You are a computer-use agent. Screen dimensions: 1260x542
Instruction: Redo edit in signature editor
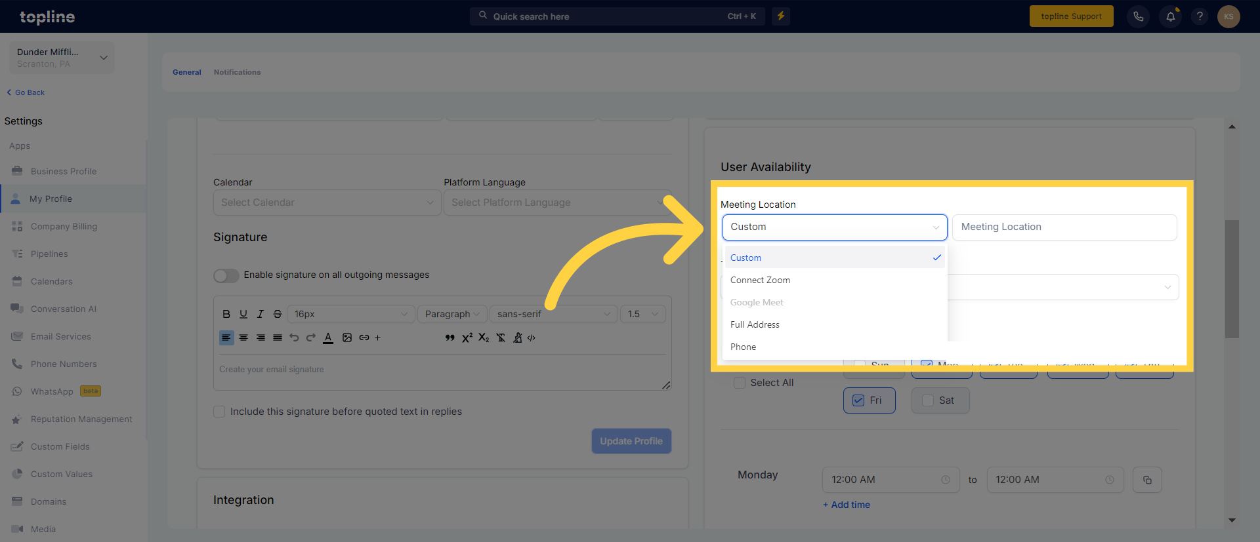click(311, 338)
